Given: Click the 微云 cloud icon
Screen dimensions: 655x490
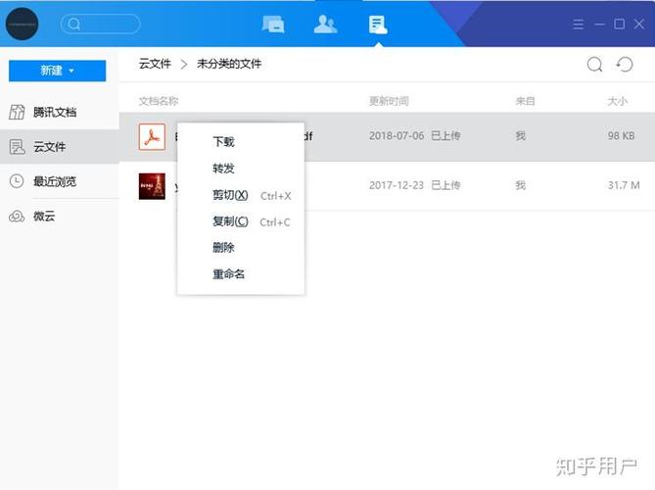Looking at the screenshot, I should [17, 217].
